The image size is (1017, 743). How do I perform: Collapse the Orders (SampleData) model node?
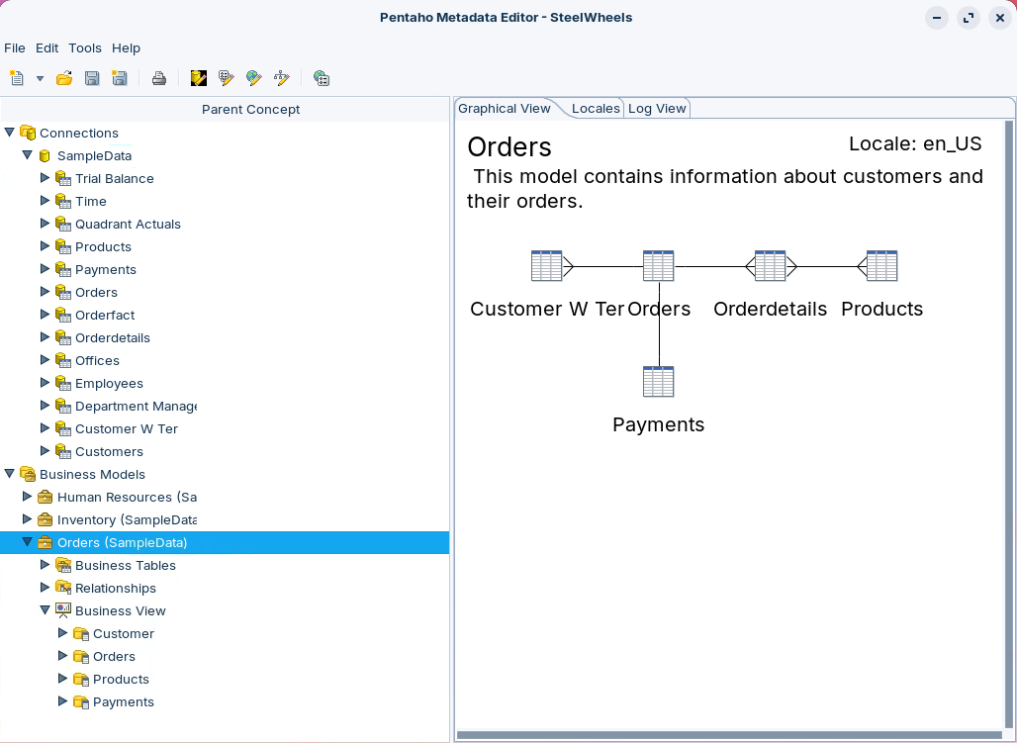tap(28, 542)
